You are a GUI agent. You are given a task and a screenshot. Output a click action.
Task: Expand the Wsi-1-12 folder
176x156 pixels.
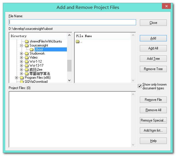click(x=21, y=61)
